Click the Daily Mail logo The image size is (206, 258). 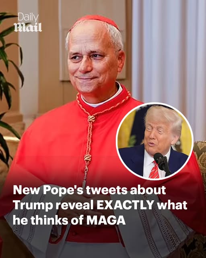[x=28, y=23]
